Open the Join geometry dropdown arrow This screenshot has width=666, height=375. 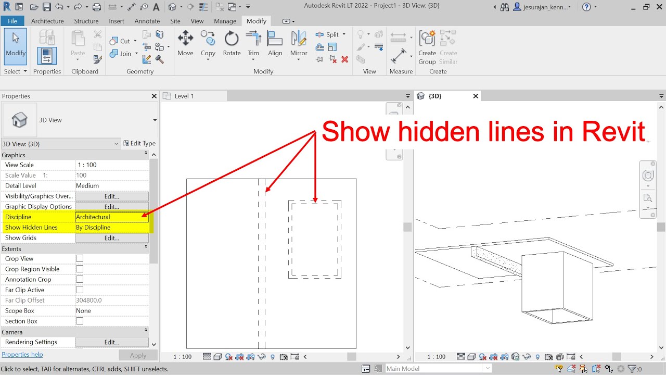coord(136,54)
